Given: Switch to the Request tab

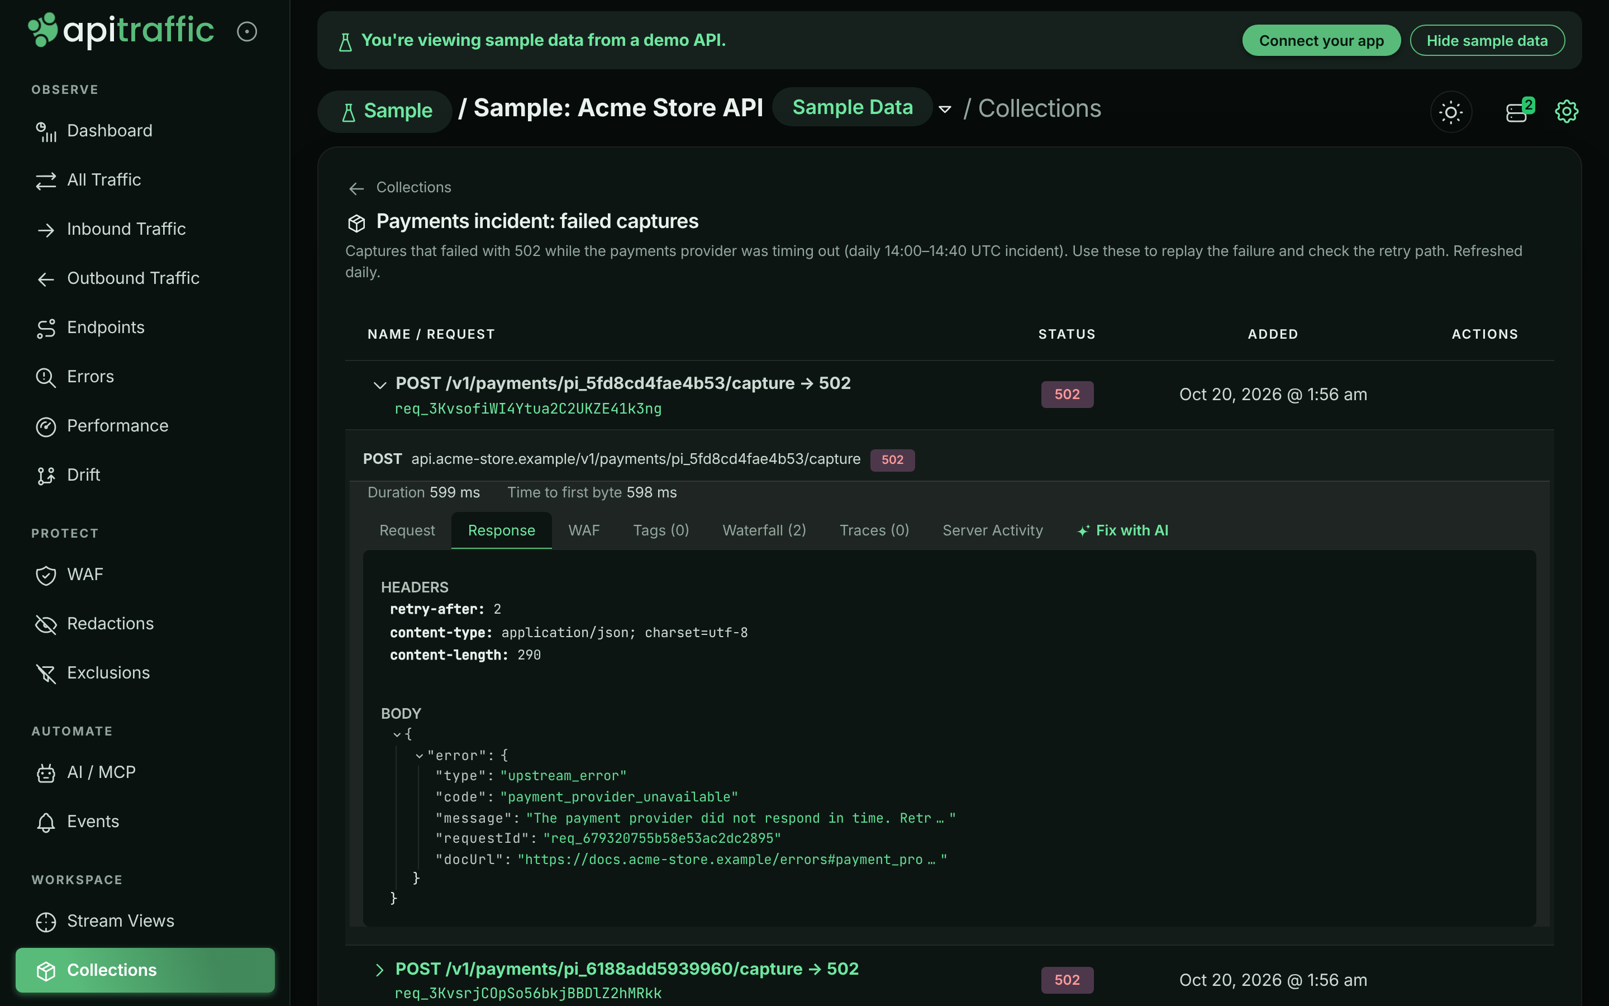Looking at the screenshot, I should (x=407, y=530).
